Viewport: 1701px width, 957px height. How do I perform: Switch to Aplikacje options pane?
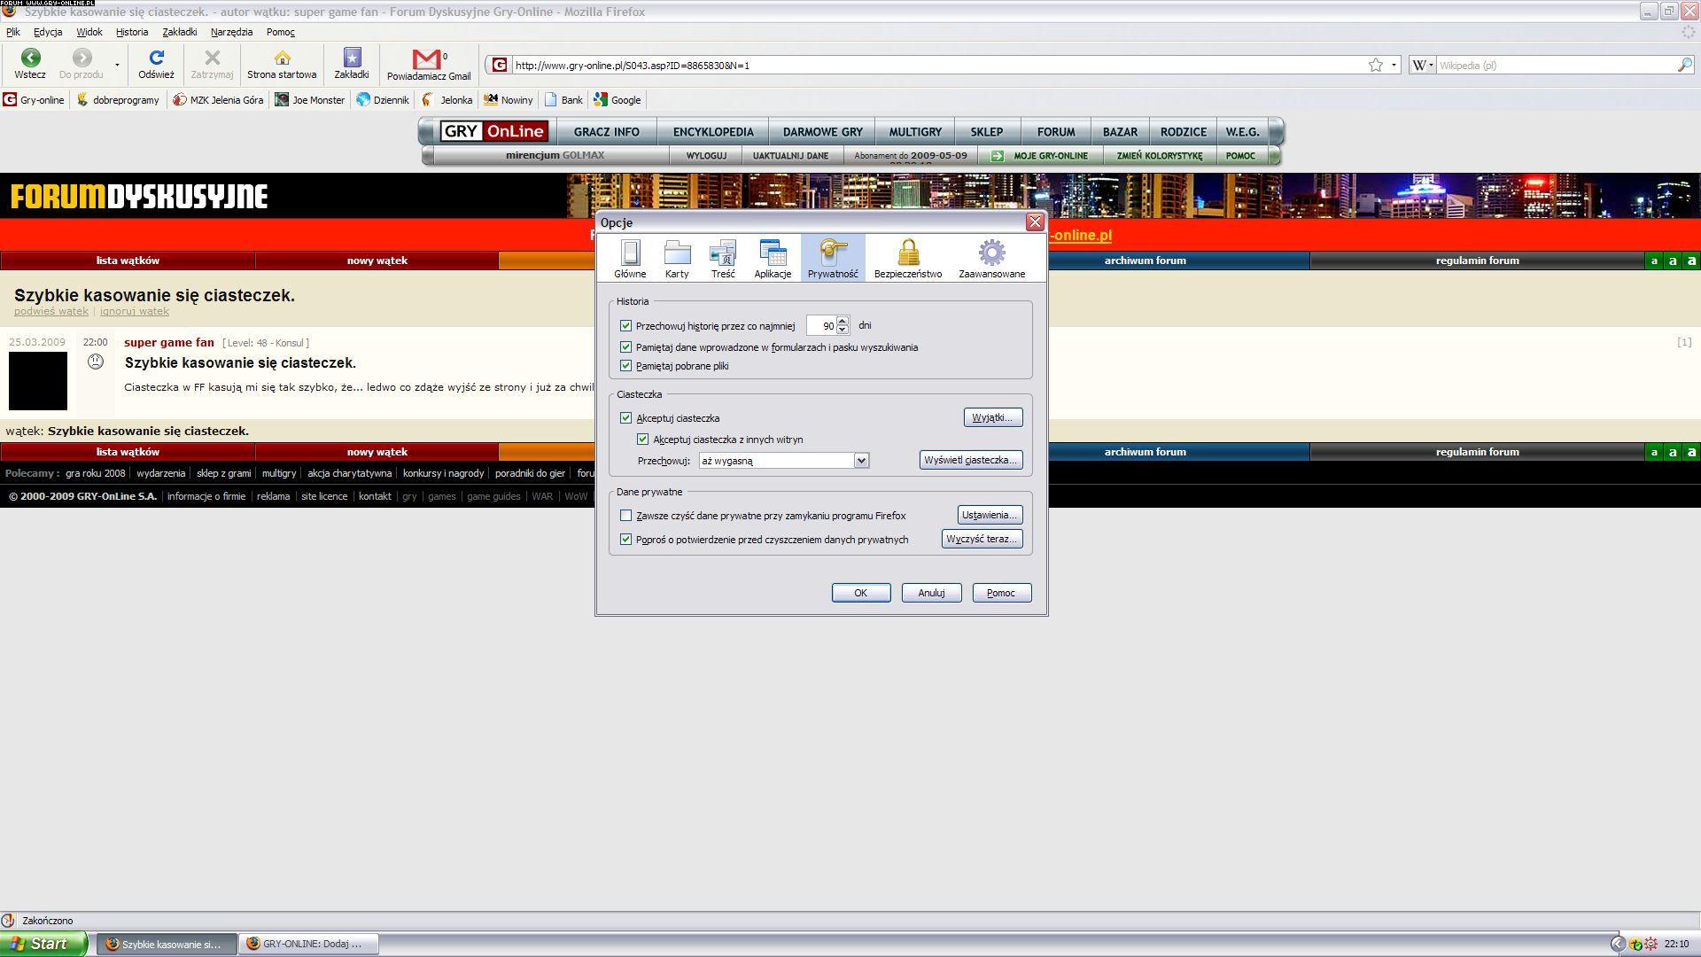coord(773,258)
